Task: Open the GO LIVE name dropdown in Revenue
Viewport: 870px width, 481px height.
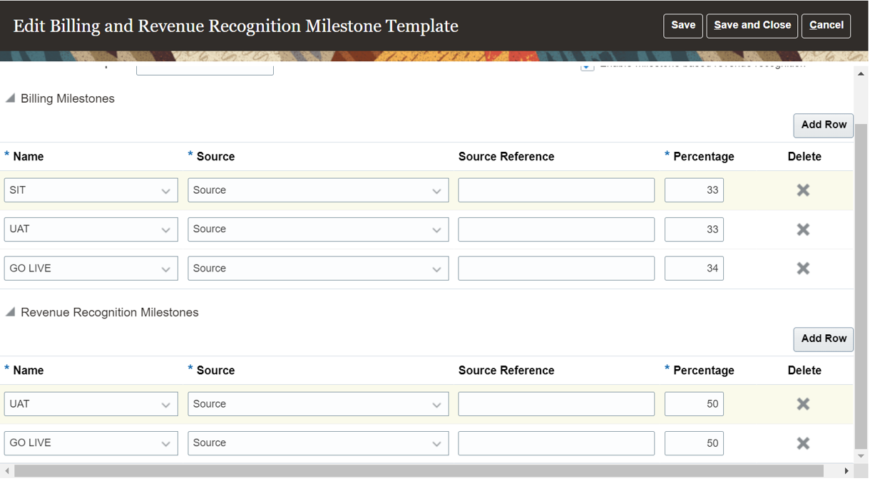Action: (165, 444)
